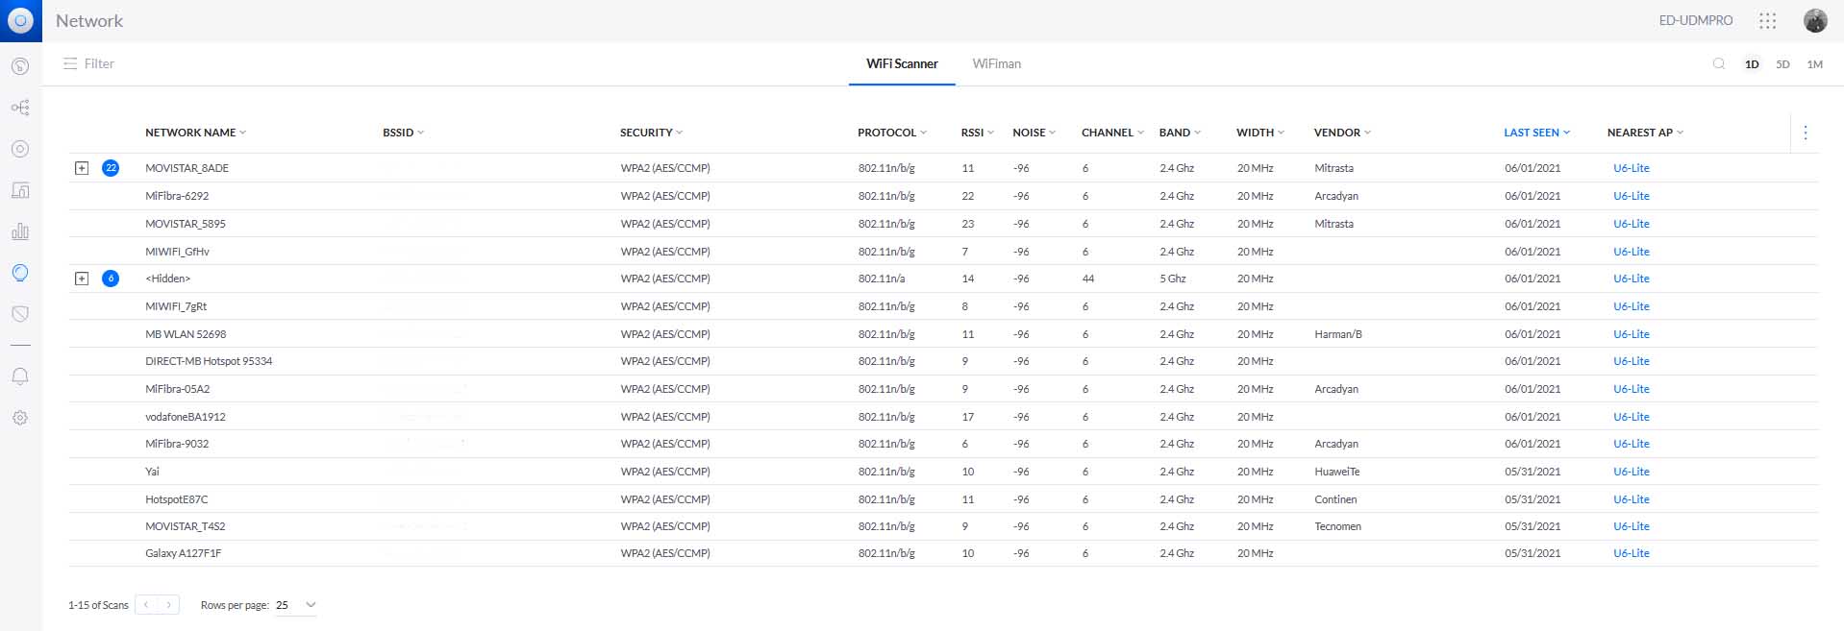Open the statistics bar chart icon

20,231
